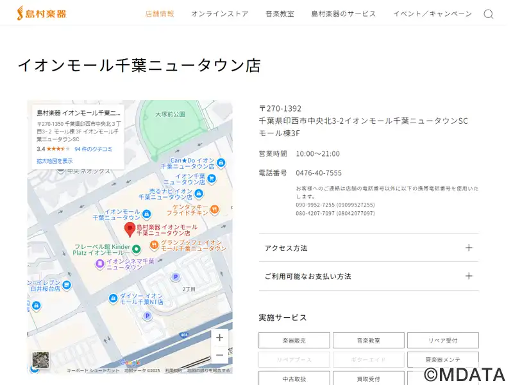Click the phone number 0476-40-7555
This screenshot has height=385, width=513.
(319, 173)
